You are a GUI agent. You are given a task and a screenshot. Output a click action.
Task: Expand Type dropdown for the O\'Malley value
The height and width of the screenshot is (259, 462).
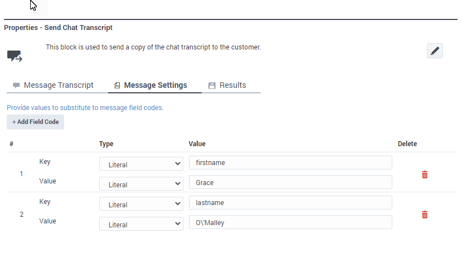(141, 224)
